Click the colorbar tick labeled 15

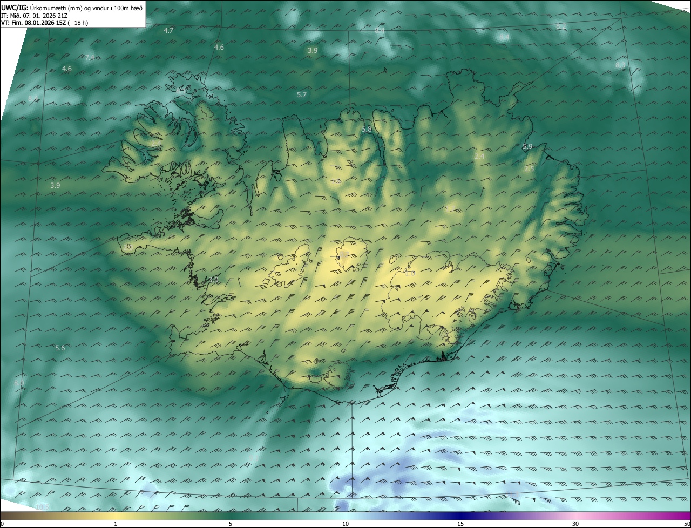pos(460,524)
